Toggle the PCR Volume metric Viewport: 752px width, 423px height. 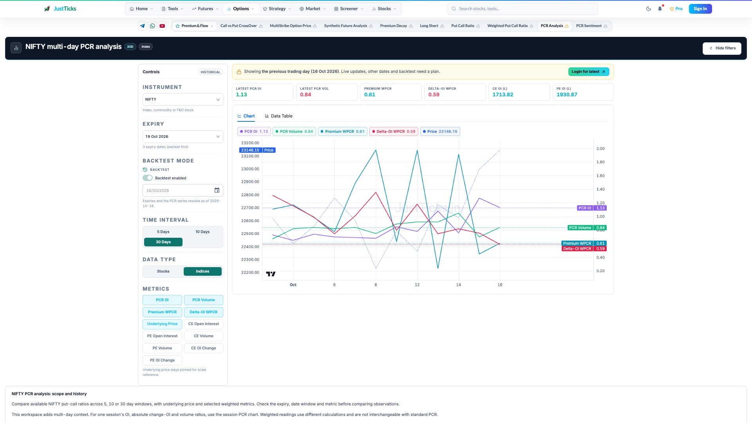(203, 300)
